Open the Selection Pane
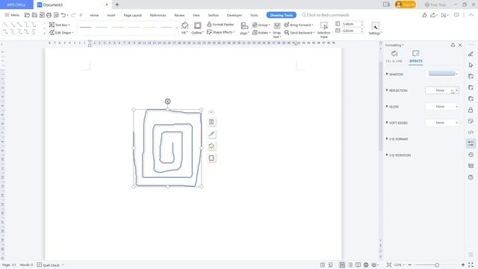This screenshot has width=478, height=269. 323,30
